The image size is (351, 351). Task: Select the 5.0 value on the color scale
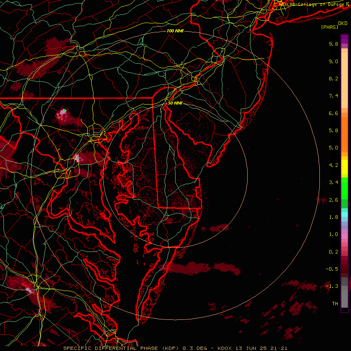tap(333, 148)
